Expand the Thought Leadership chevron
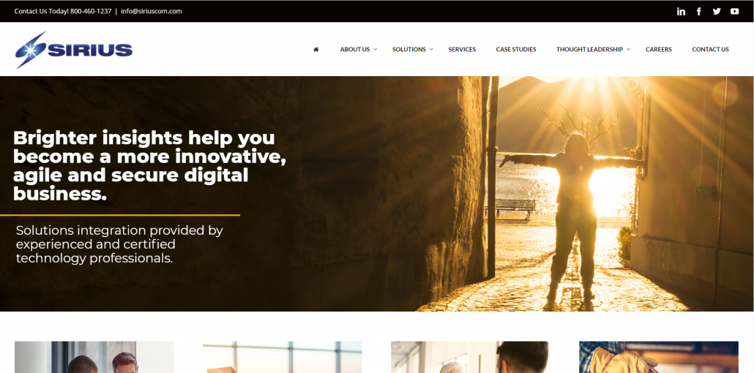Image resolution: width=754 pixels, height=373 pixels. tap(629, 49)
